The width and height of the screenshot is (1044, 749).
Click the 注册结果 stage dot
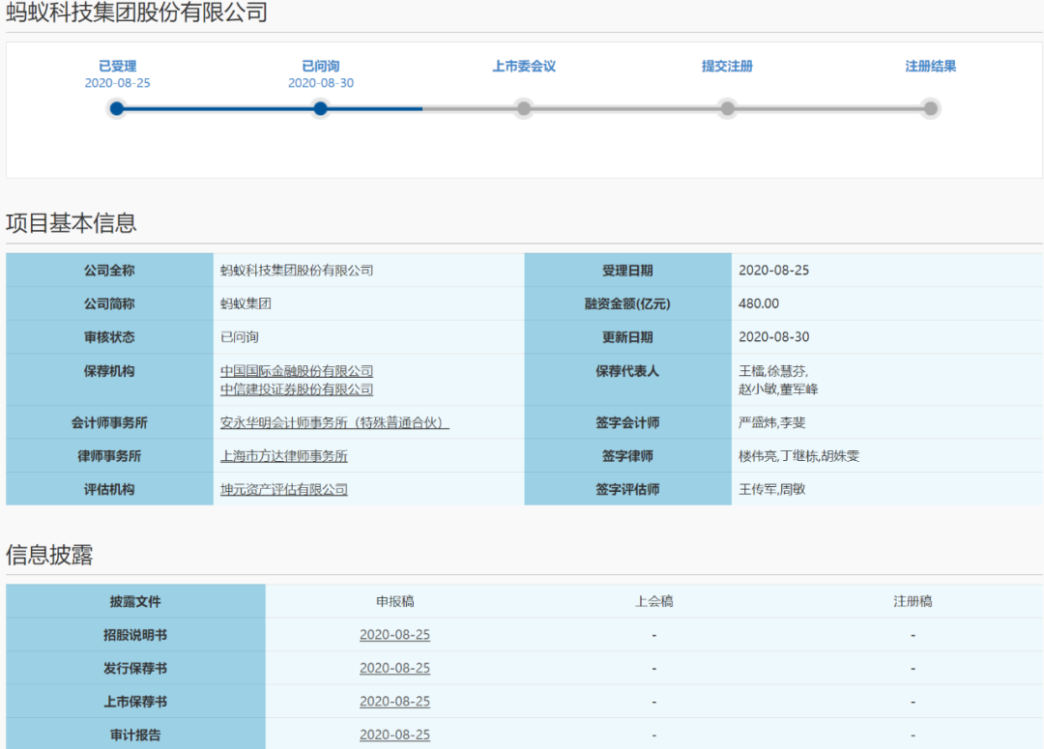pos(930,108)
